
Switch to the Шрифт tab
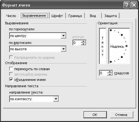[57, 16]
